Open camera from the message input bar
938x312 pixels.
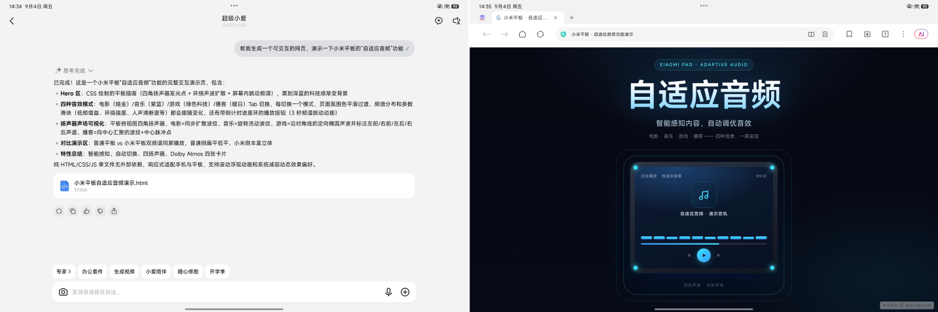coord(63,292)
